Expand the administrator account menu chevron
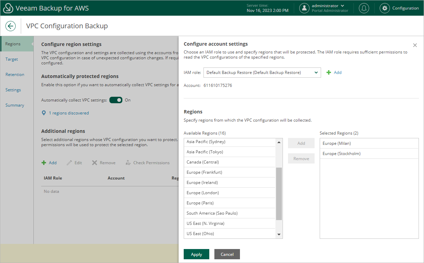The image size is (424, 263). [343, 6]
